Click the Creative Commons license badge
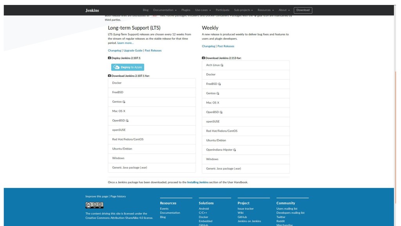The height and width of the screenshot is (226, 401). [x=94, y=205]
